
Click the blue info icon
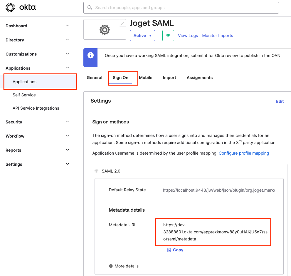coord(90,55)
